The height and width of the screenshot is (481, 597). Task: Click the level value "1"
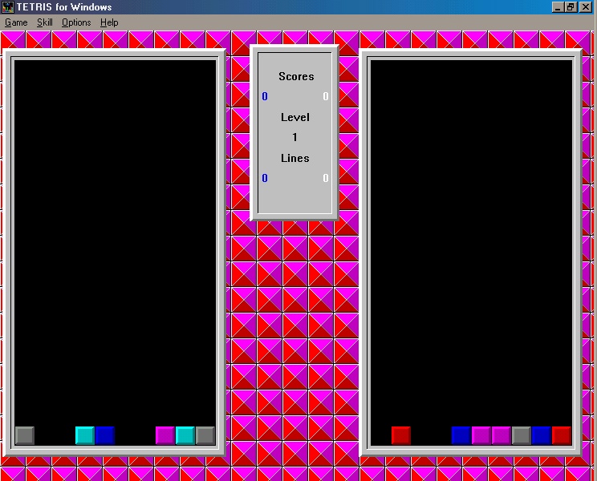[x=294, y=137]
